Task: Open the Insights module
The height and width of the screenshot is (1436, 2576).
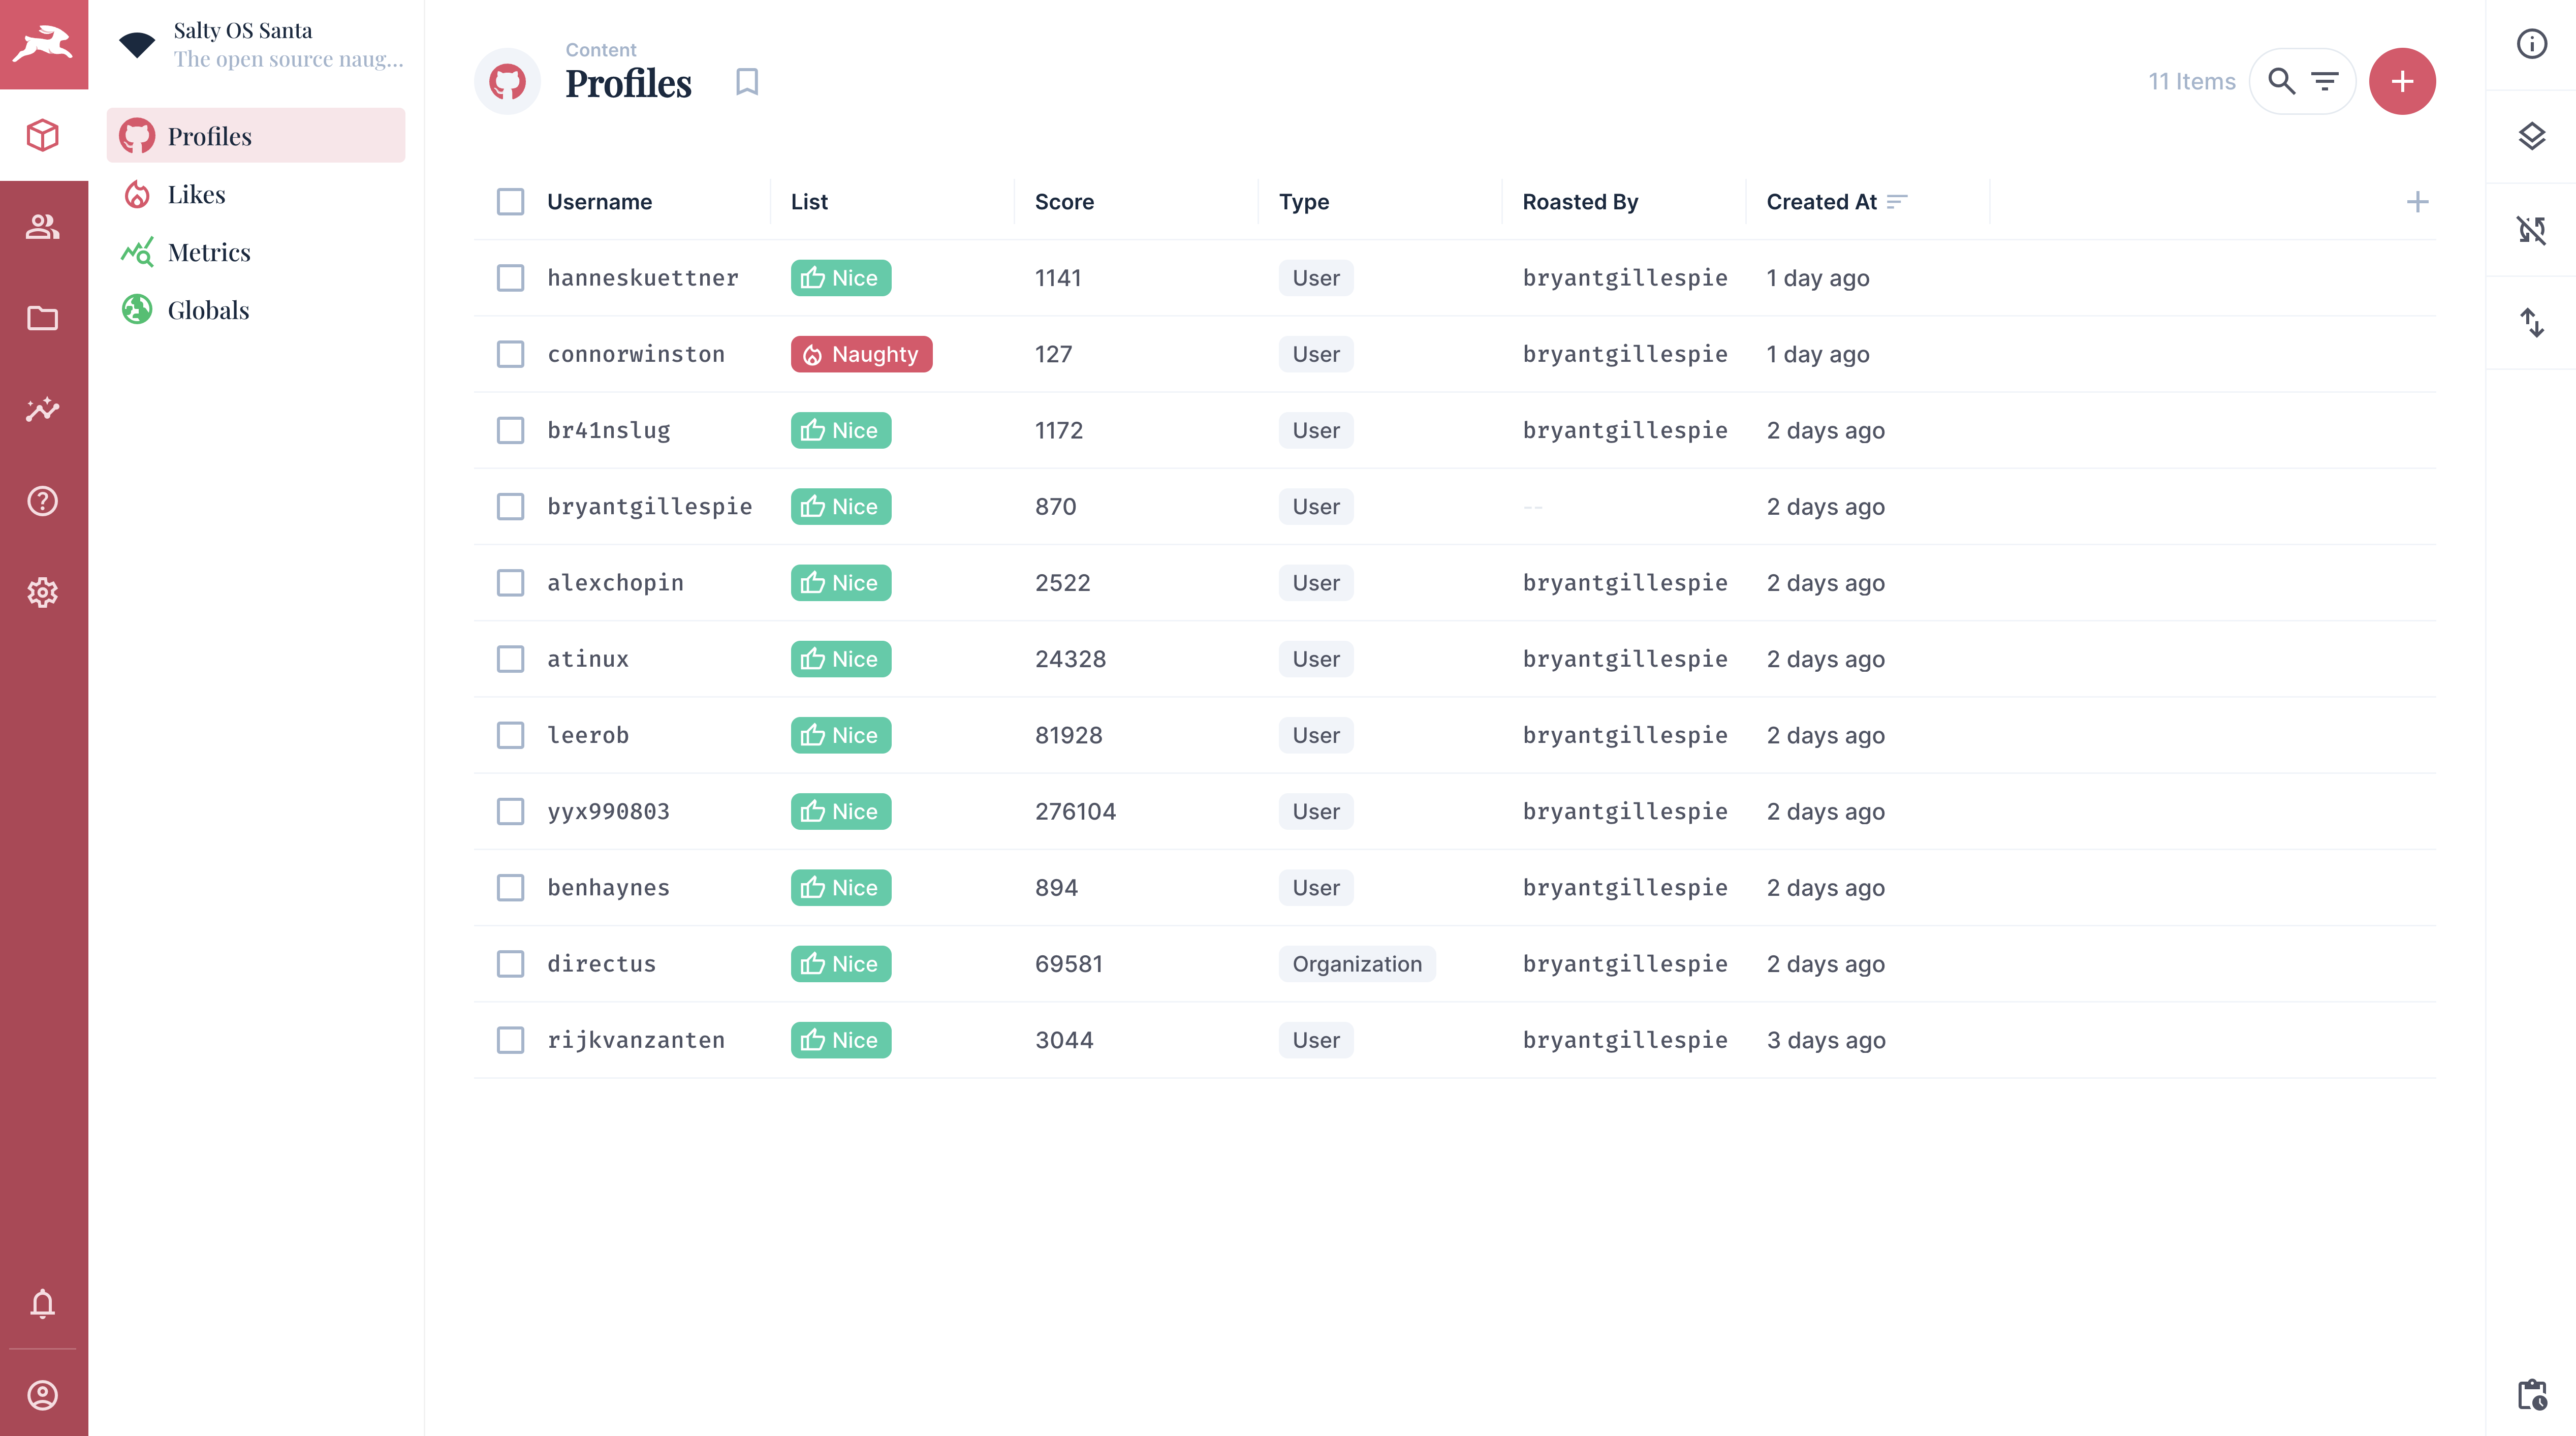Action: pos(44,409)
